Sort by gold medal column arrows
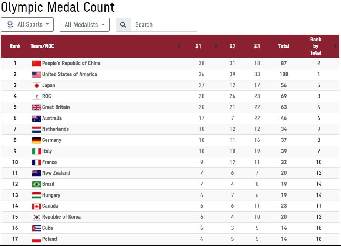Image resolution: width=341 pixels, height=246 pixels. (216, 46)
